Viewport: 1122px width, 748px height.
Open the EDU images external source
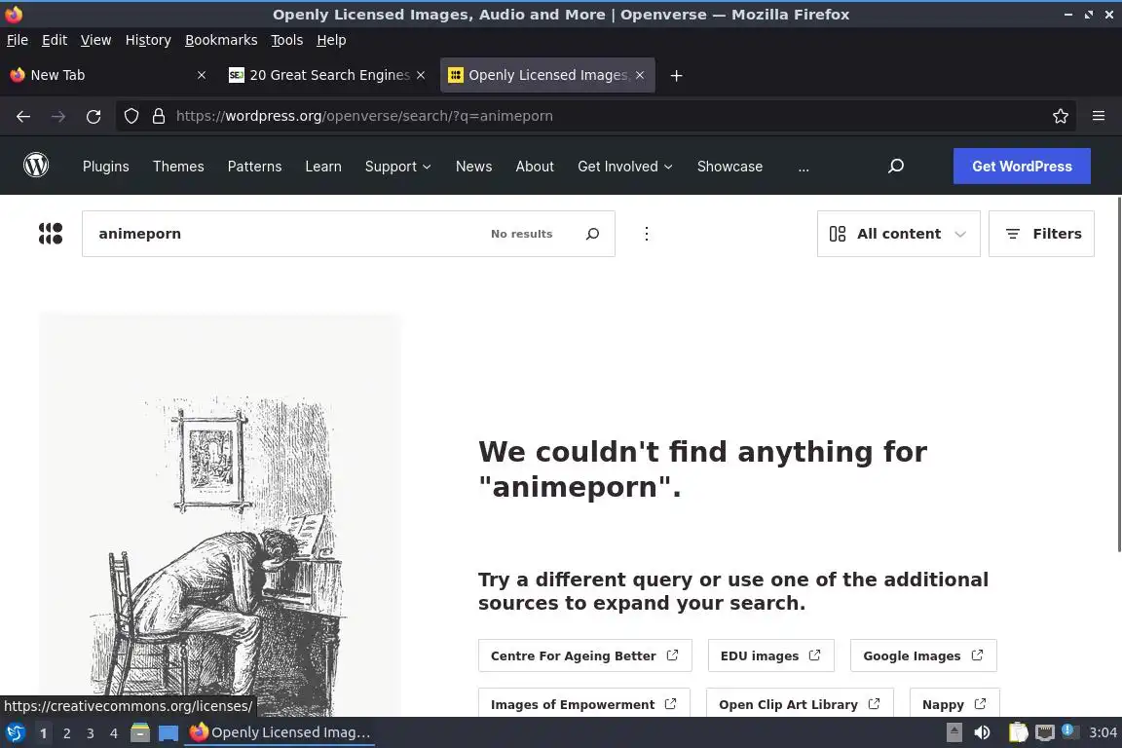[770, 655]
